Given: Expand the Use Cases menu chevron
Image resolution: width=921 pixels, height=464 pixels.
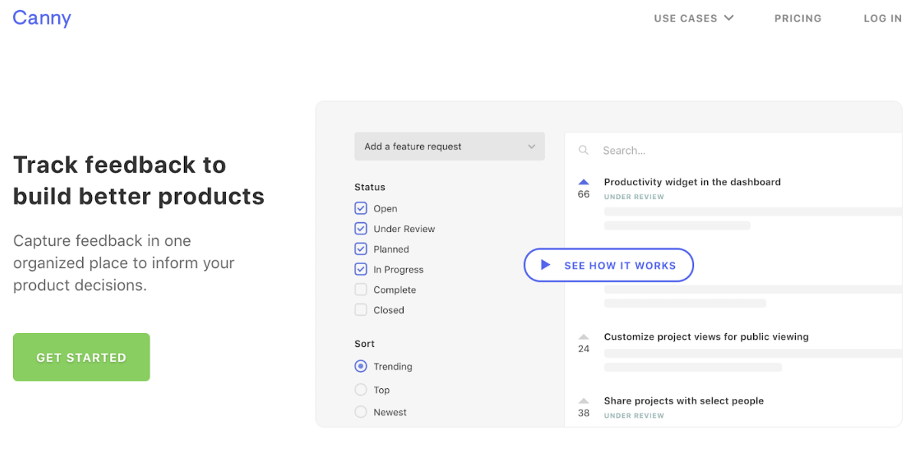Looking at the screenshot, I should 729,18.
